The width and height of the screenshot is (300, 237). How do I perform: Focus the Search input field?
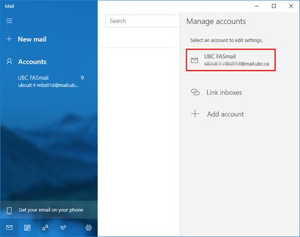tap(142, 21)
